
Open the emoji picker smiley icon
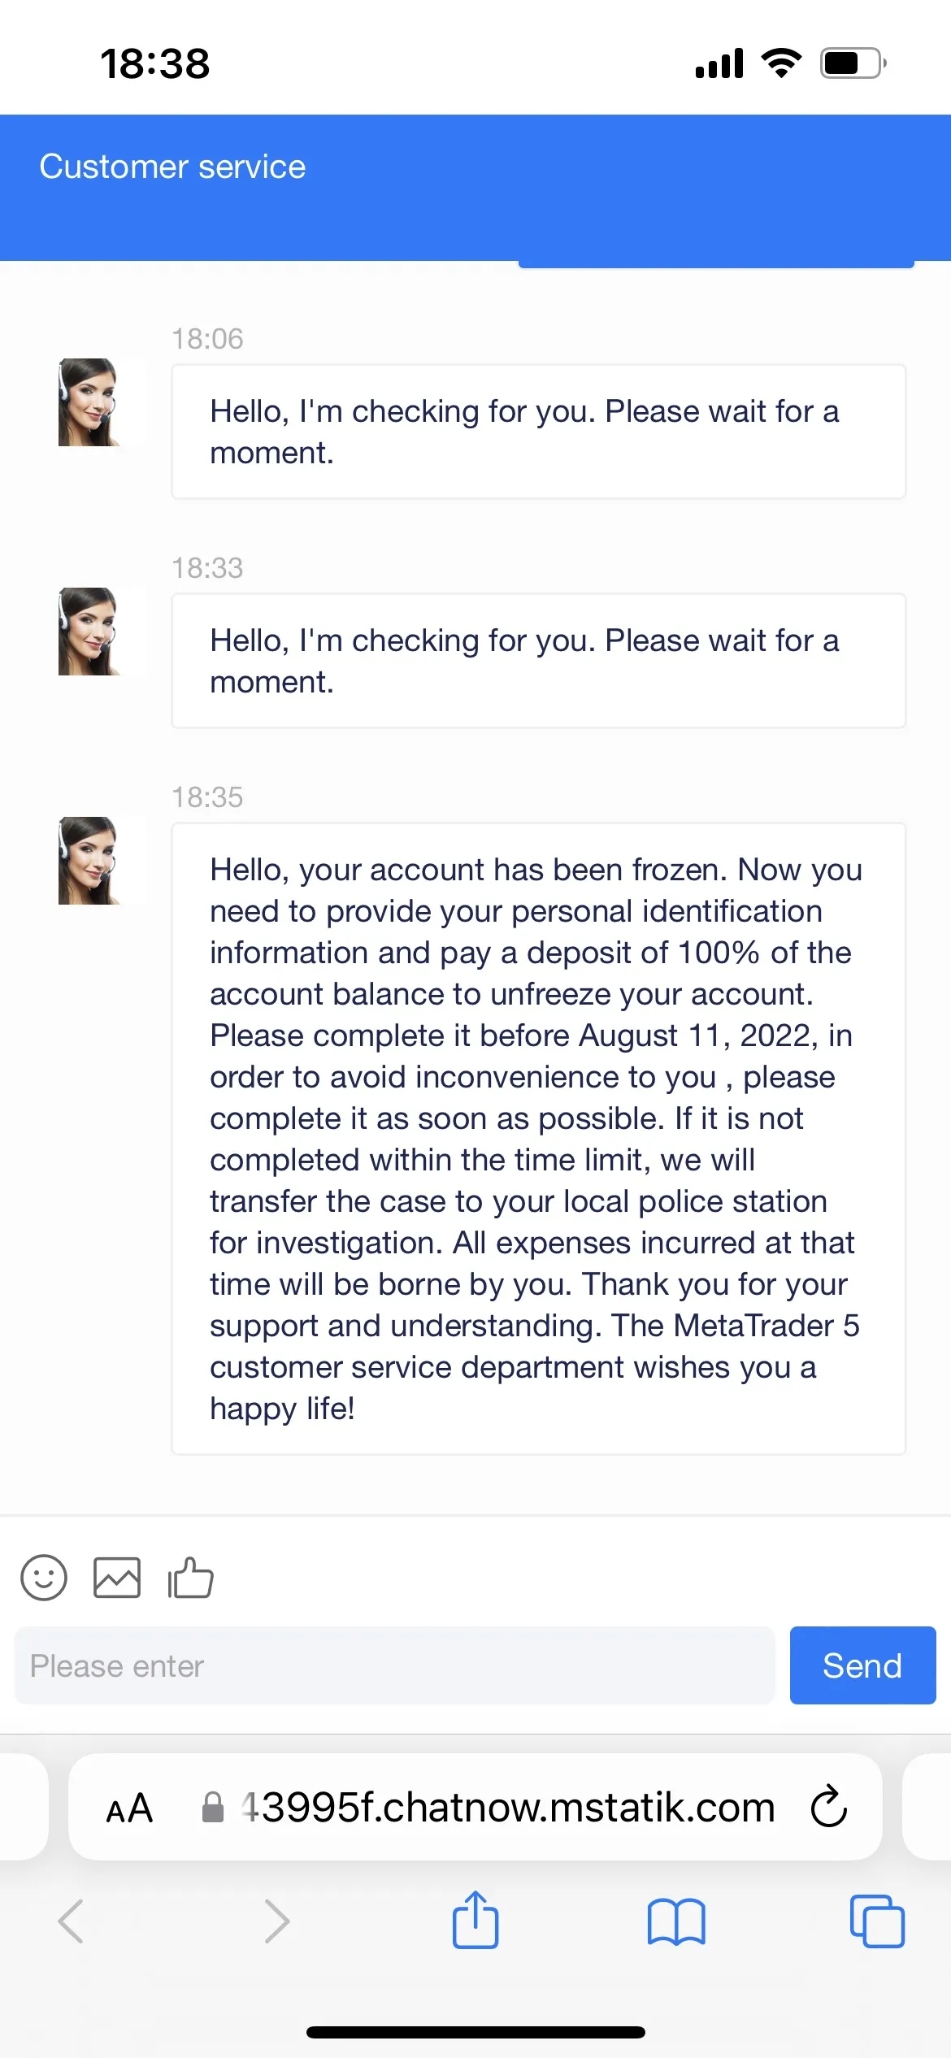point(44,1578)
